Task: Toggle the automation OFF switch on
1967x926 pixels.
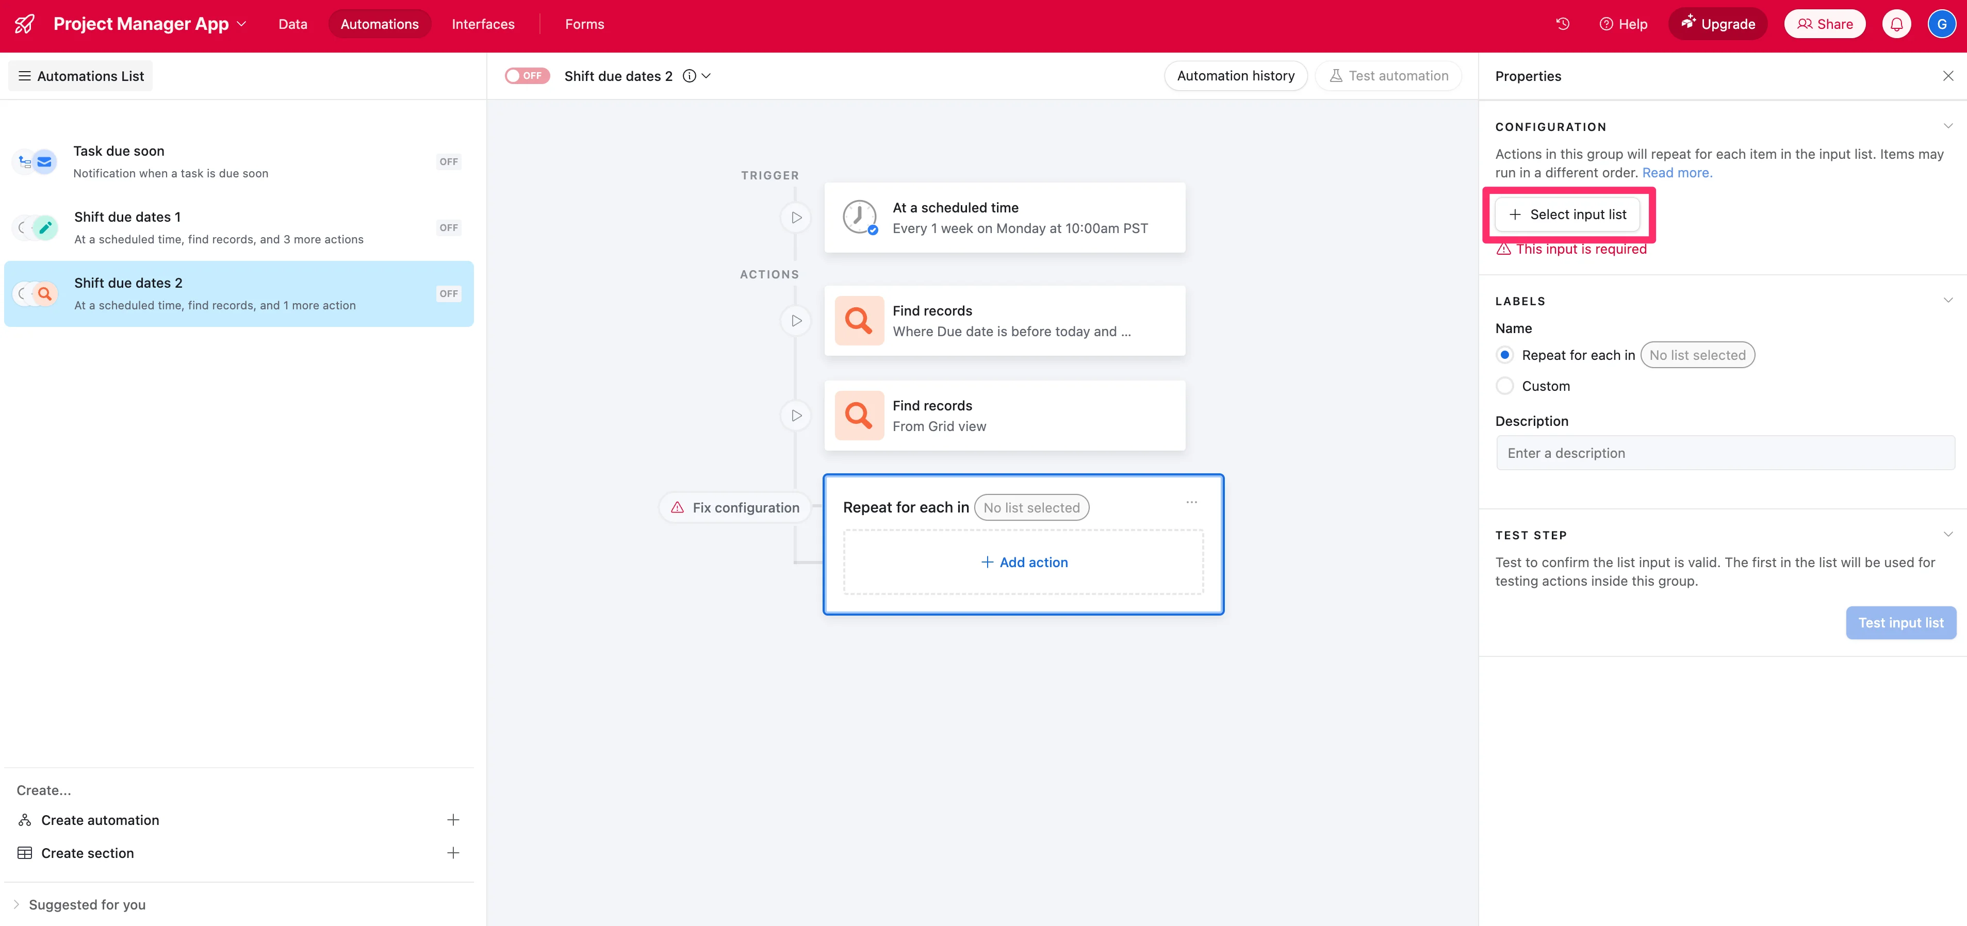Action: (527, 76)
